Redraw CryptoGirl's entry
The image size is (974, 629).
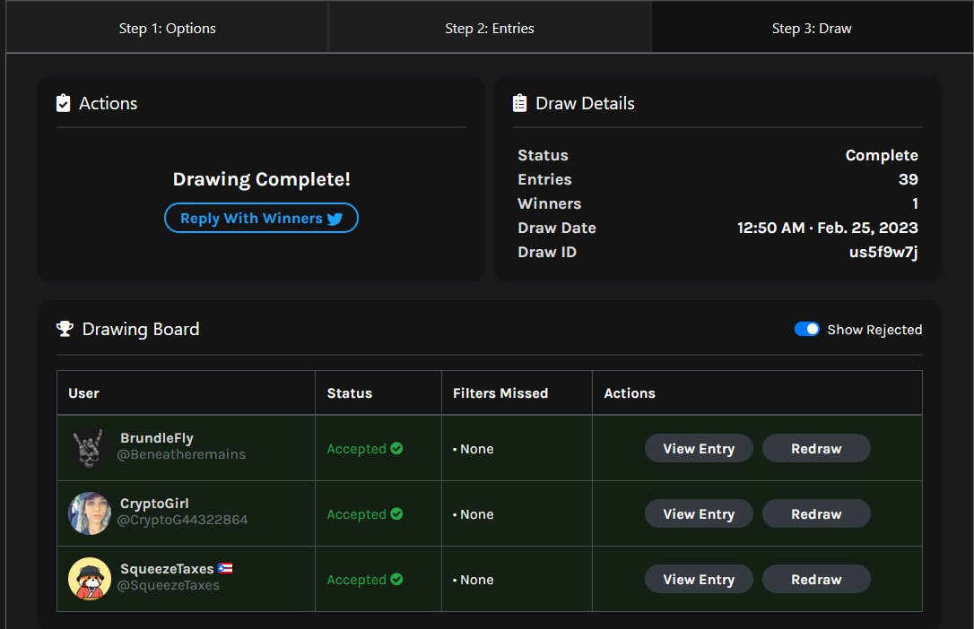coord(816,513)
